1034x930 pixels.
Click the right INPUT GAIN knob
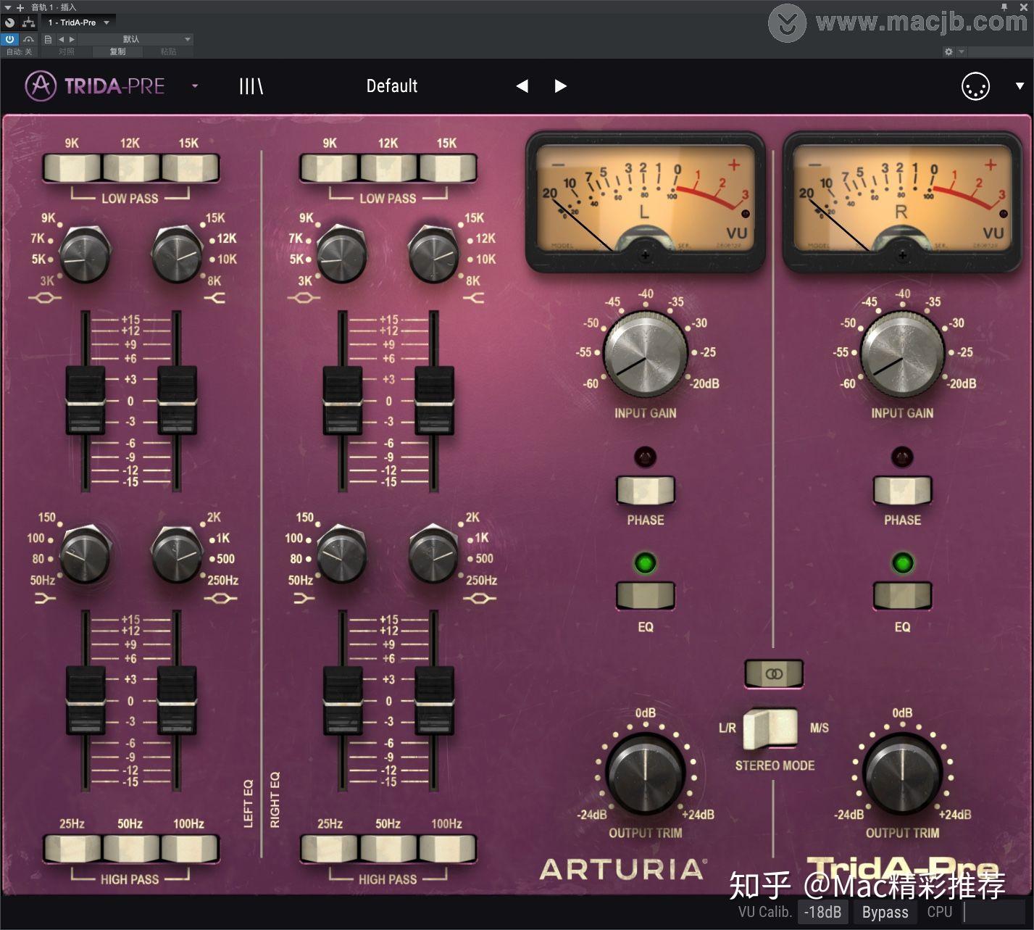902,353
